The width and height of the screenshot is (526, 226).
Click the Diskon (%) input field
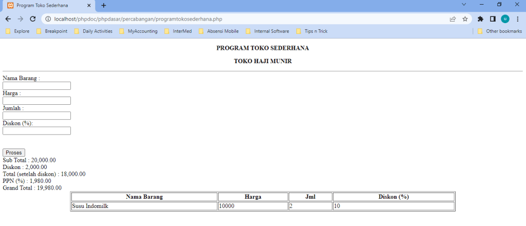[36, 131]
